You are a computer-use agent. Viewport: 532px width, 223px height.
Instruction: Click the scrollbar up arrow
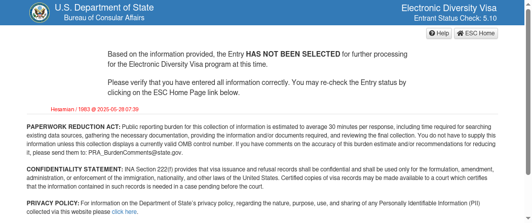528,4
